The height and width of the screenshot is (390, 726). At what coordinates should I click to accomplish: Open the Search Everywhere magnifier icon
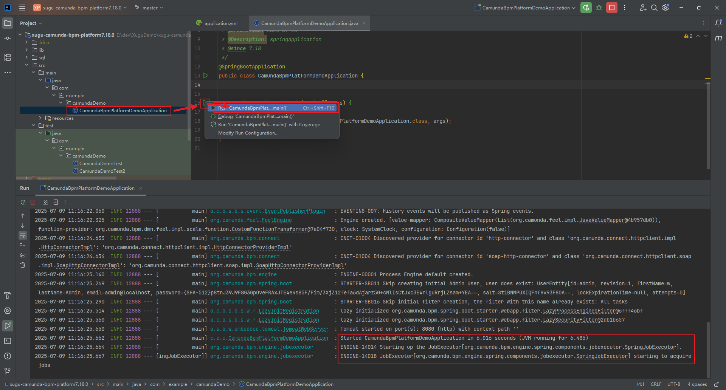[654, 8]
